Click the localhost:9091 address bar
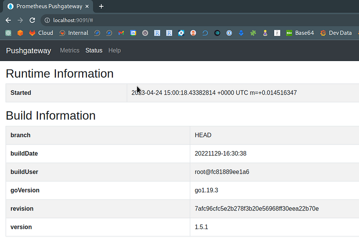This screenshot has height=244, width=359. point(200,20)
